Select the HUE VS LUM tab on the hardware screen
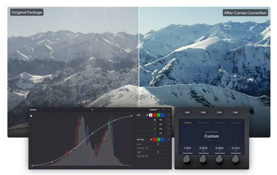277x175 pixels. click(x=235, y=123)
